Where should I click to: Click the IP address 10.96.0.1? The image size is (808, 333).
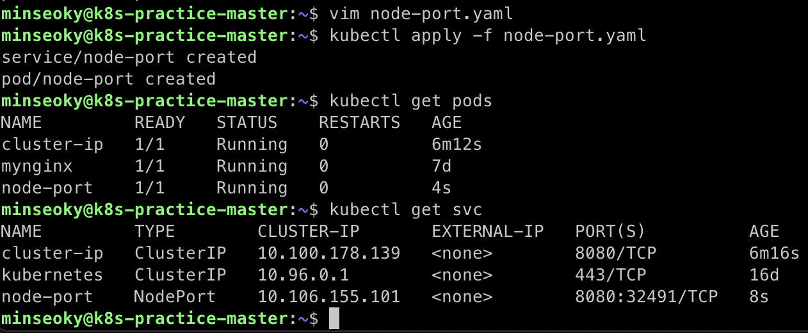(303, 275)
